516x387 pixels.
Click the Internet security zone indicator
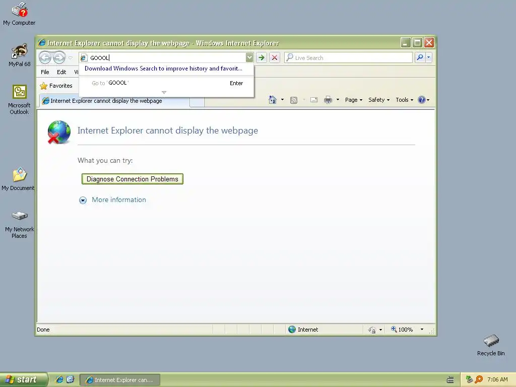(x=303, y=330)
